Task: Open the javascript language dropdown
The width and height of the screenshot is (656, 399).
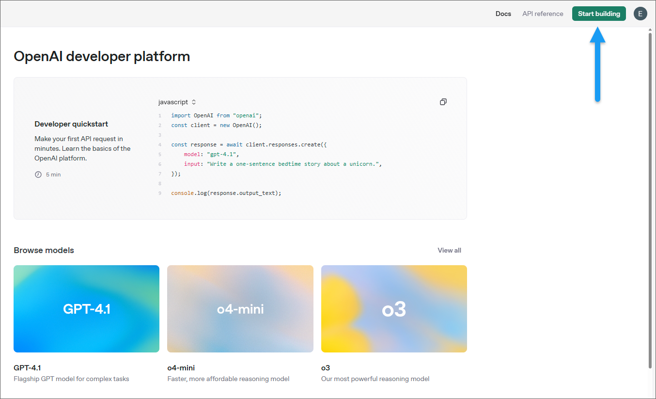Action: pyautogui.click(x=177, y=102)
